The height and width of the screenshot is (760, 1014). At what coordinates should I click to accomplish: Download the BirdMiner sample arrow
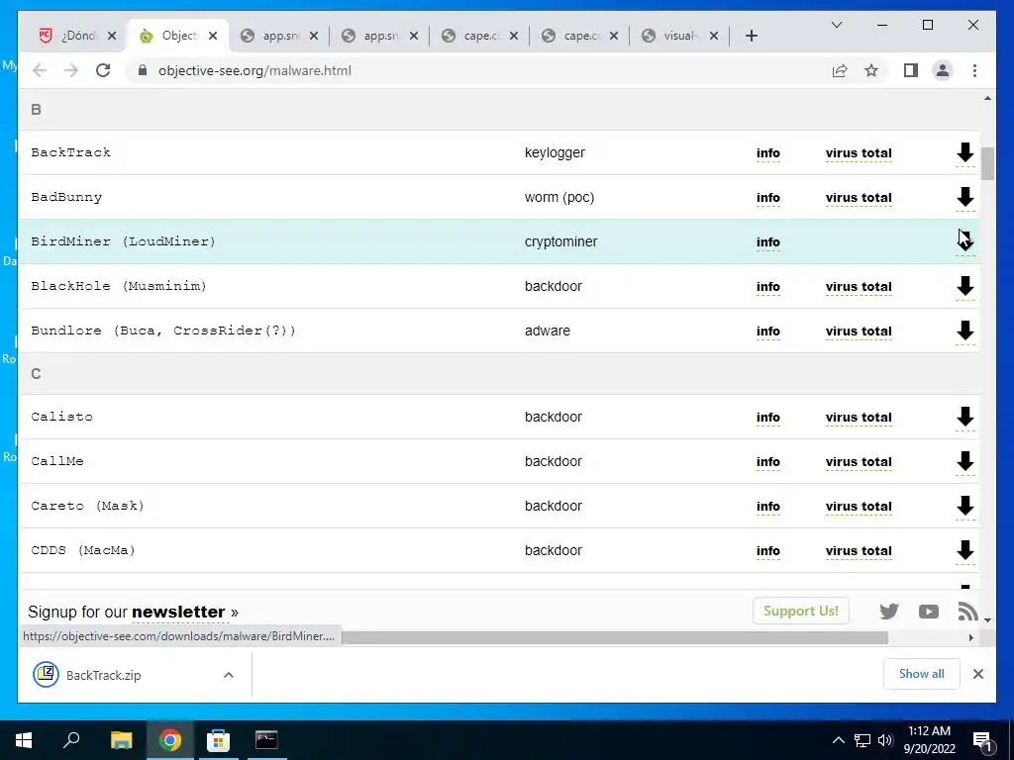[964, 241]
